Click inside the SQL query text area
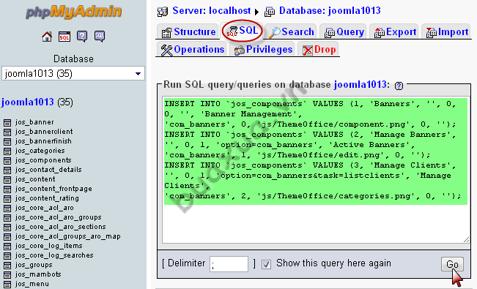 (316, 170)
